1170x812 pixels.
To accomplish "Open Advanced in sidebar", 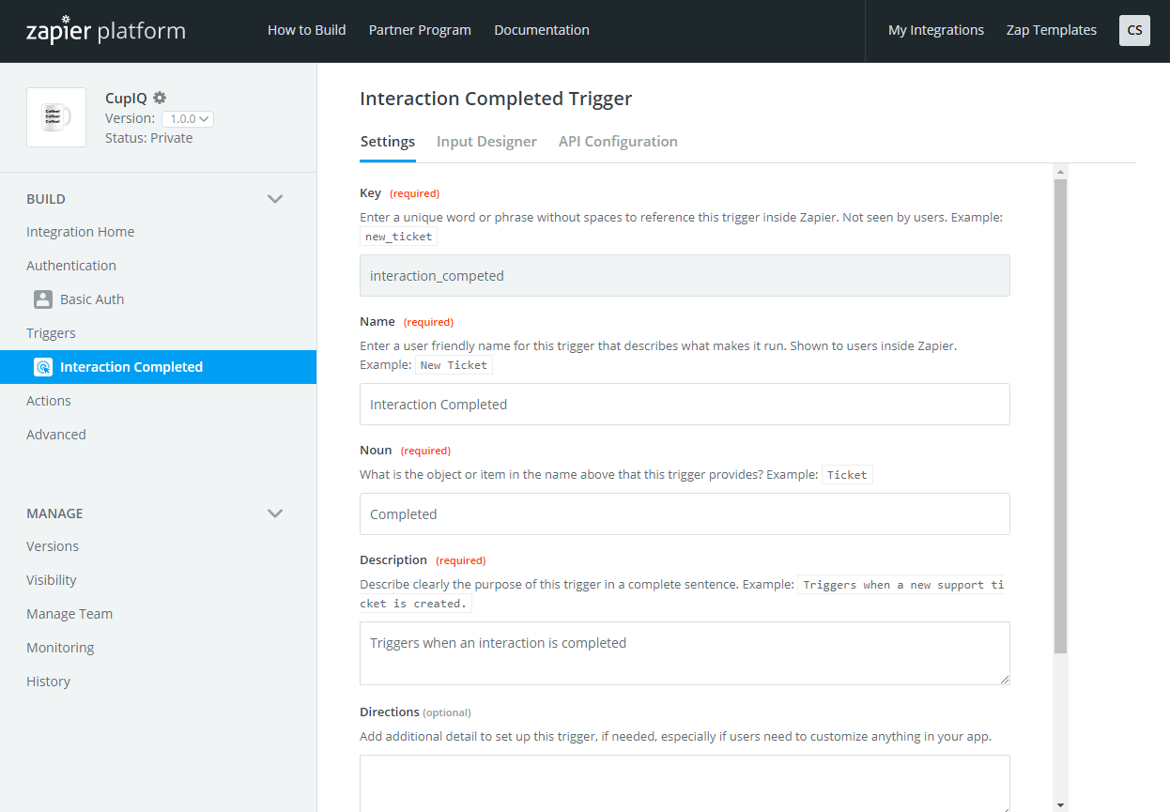I will pos(56,435).
